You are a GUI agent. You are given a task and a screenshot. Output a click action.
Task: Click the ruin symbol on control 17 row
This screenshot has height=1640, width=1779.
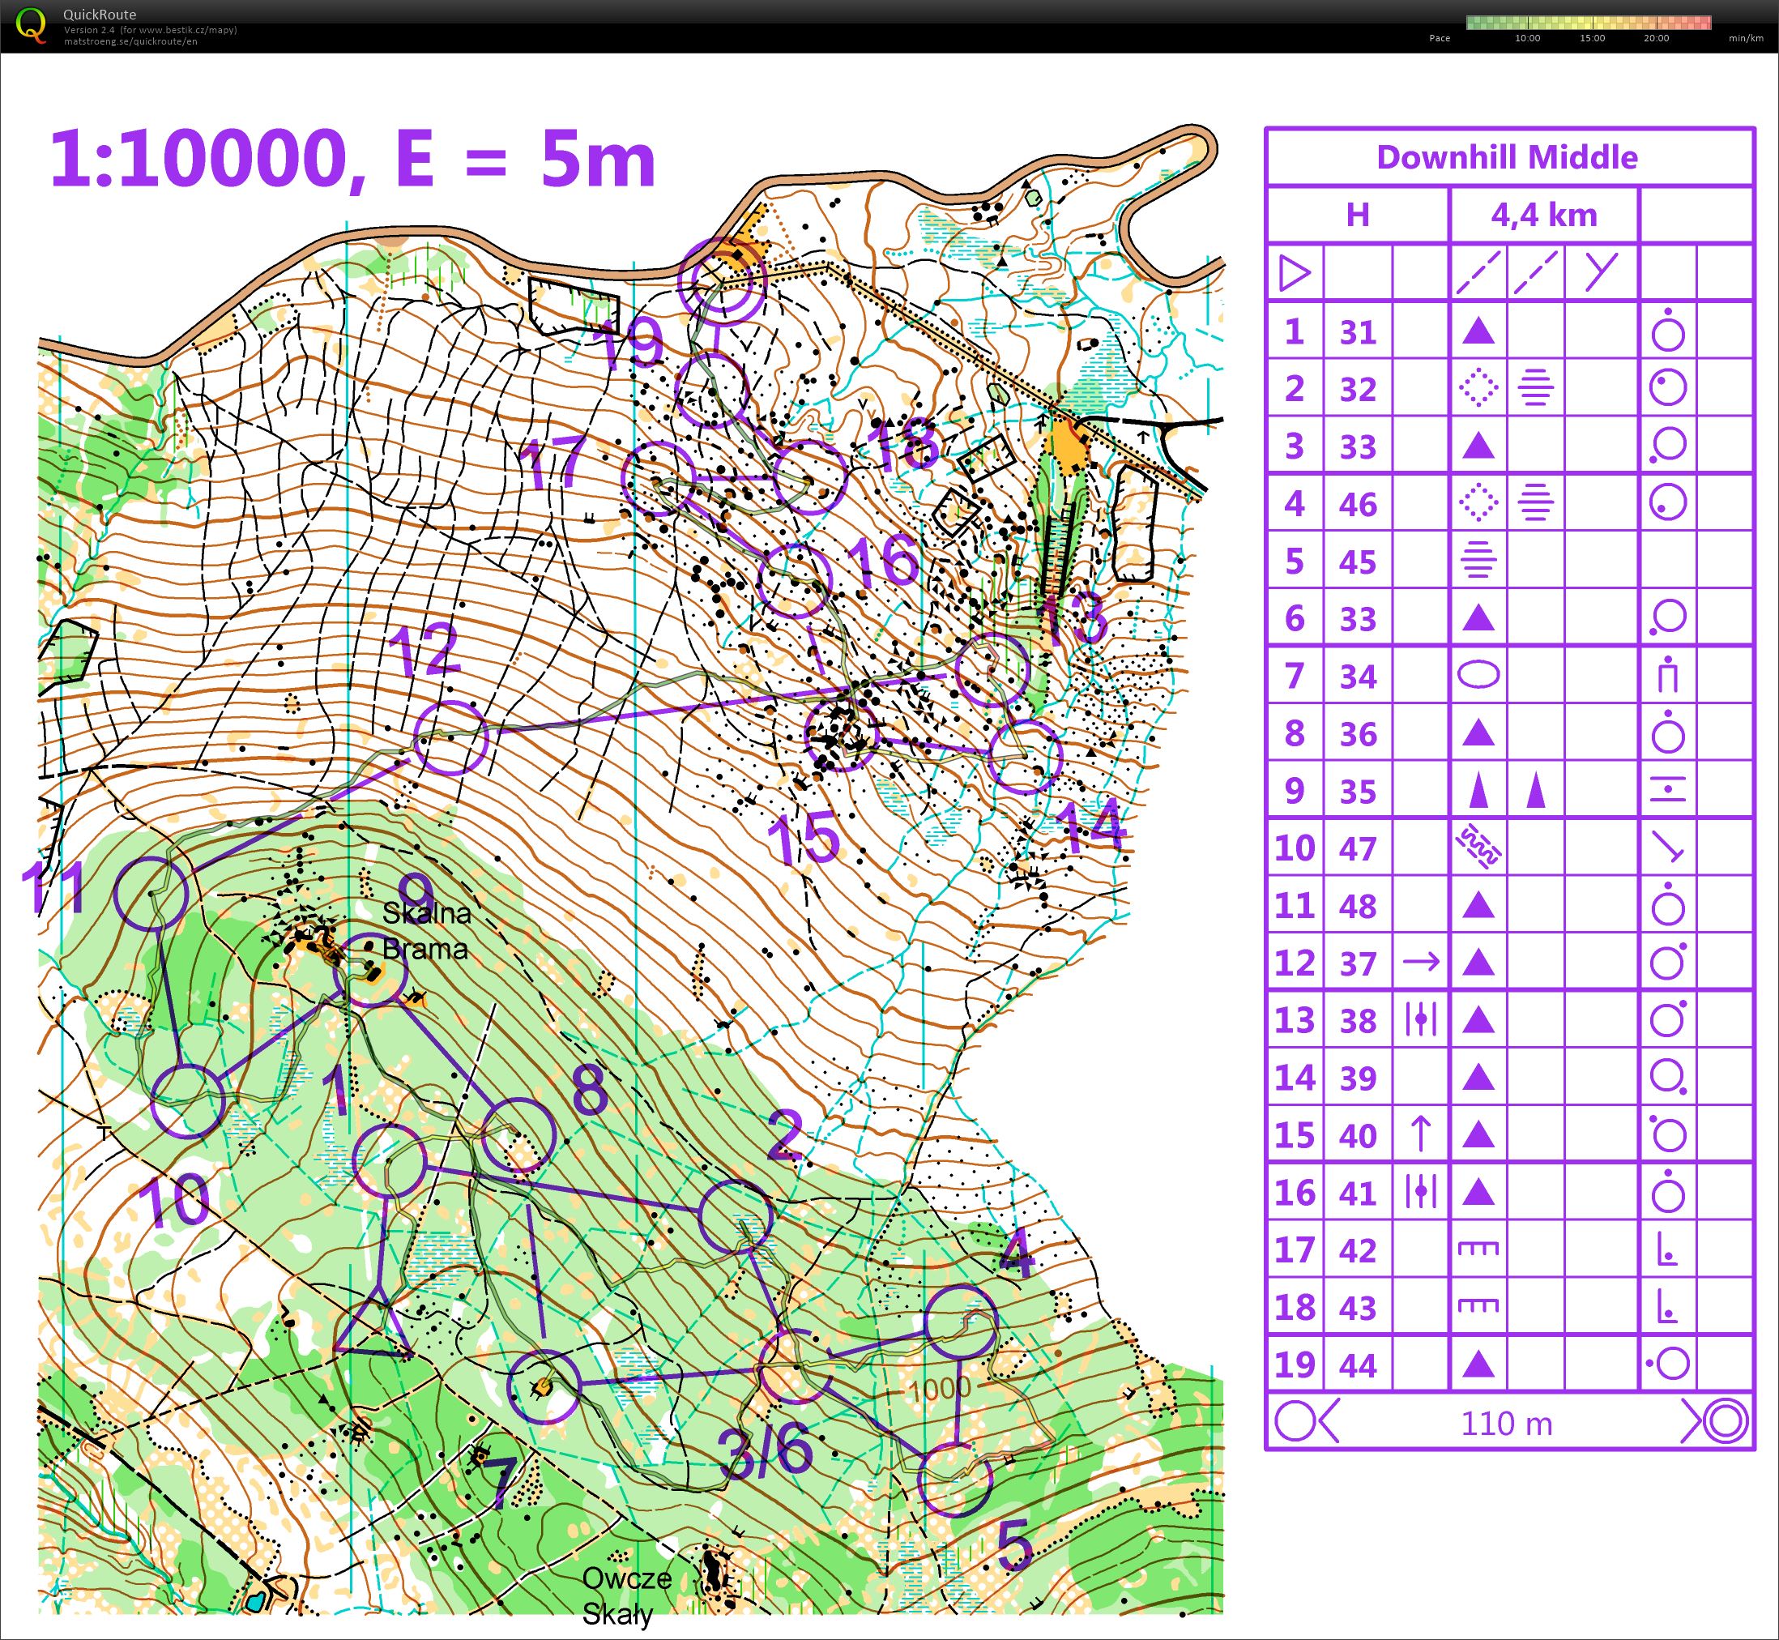1478,1249
